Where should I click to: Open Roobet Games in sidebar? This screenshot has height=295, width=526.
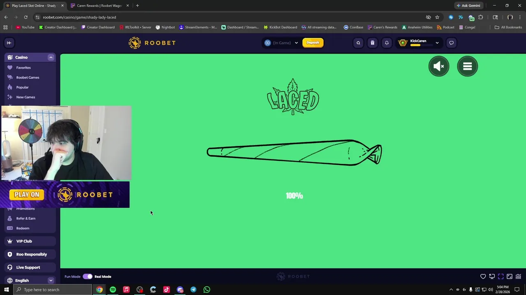tap(28, 77)
